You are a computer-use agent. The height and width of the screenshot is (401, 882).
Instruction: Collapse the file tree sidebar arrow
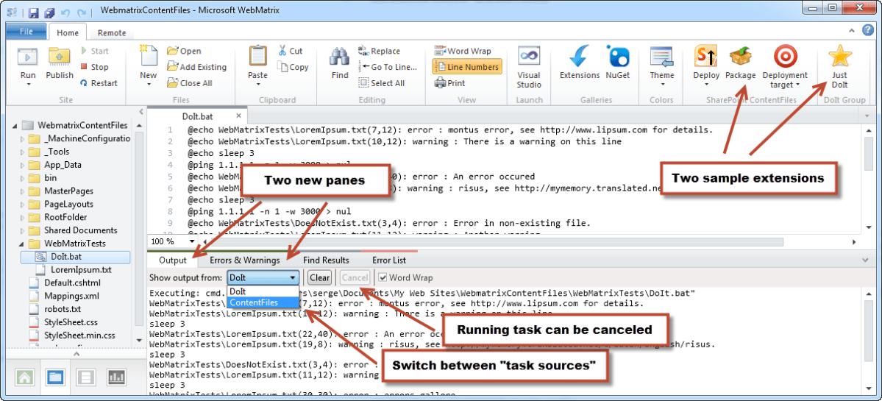[141, 111]
